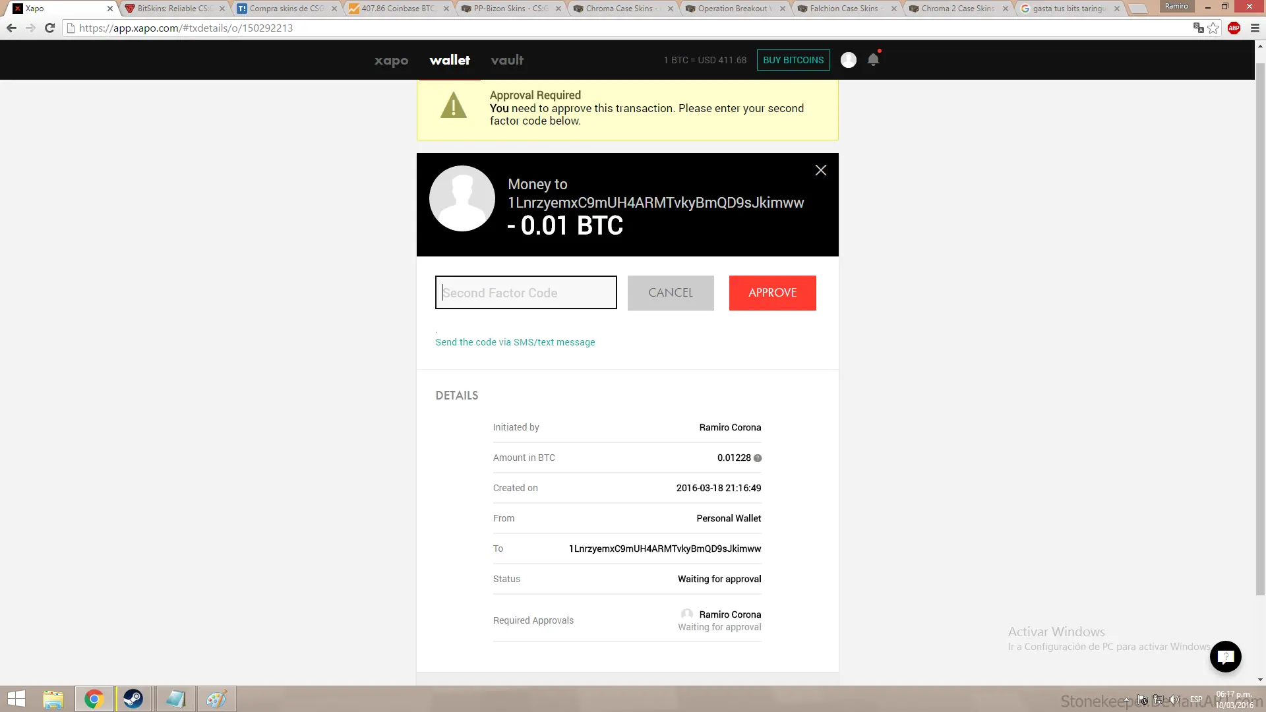Click the CANCEL button

[671, 293]
